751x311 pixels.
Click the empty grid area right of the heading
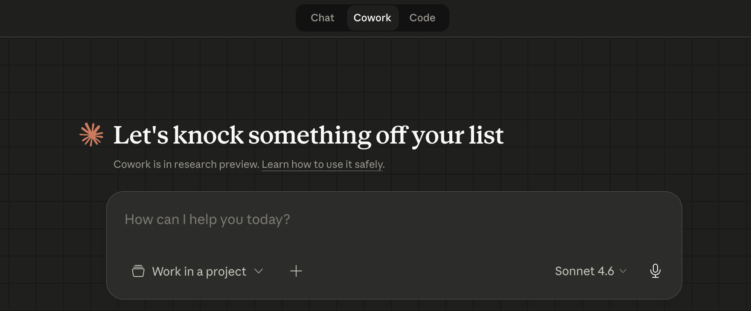pos(619,135)
